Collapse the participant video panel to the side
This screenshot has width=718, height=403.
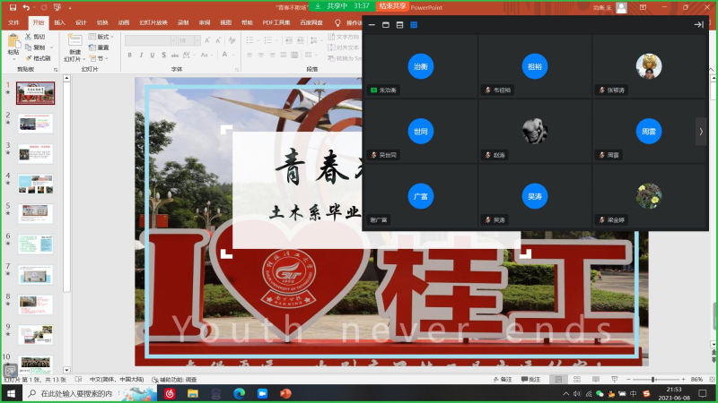pos(698,25)
